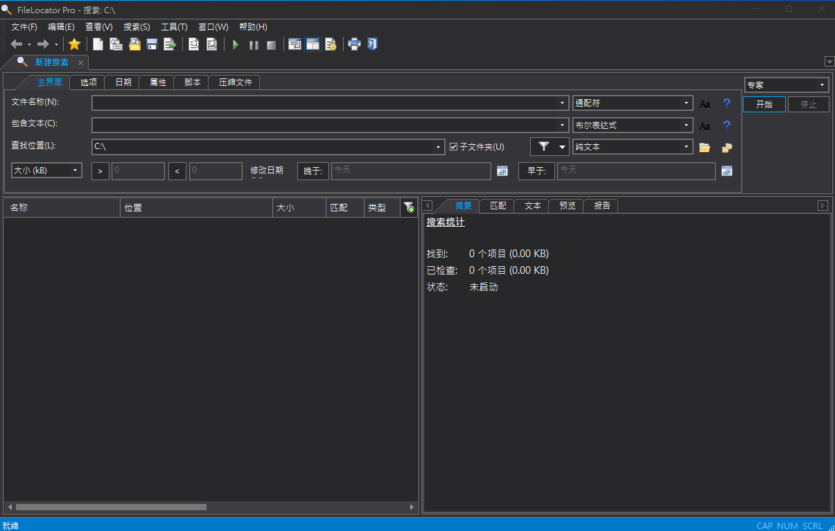The height and width of the screenshot is (531, 835).
Task: Open the 编辑(E) menu
Action: pos(61,27)
